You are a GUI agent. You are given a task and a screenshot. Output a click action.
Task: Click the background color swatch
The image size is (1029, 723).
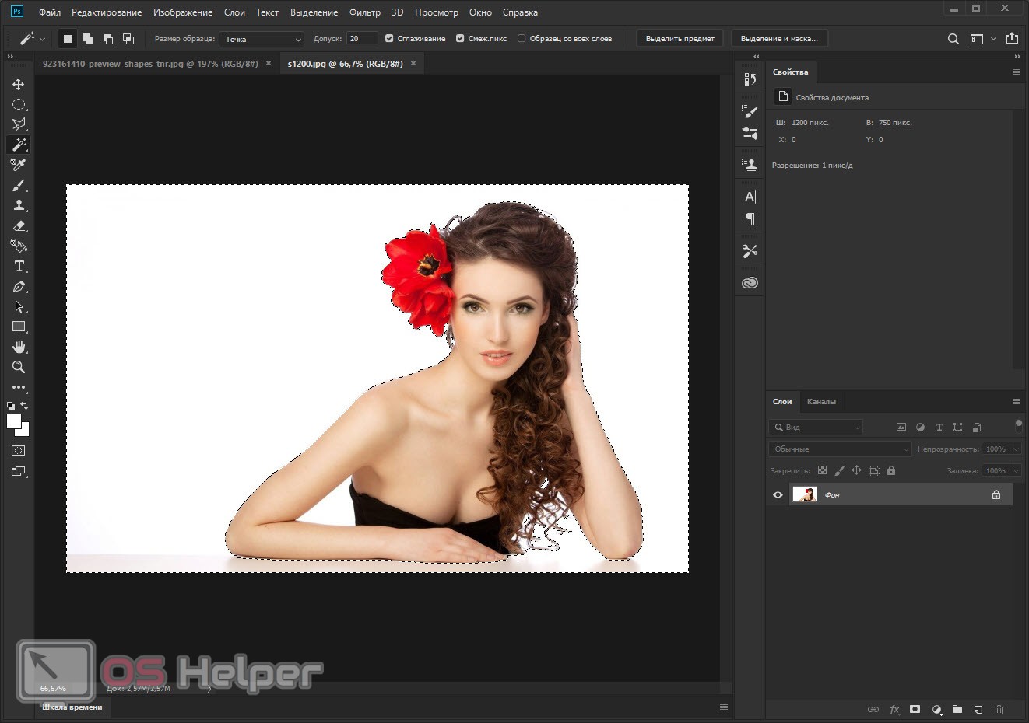click(x=24, y=431)
